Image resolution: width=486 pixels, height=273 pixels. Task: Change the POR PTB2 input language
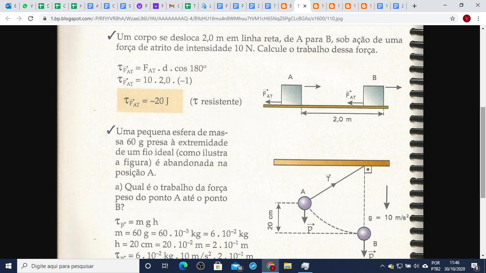(436, 266)
